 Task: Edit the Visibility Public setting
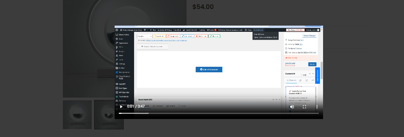coord(301,44)
